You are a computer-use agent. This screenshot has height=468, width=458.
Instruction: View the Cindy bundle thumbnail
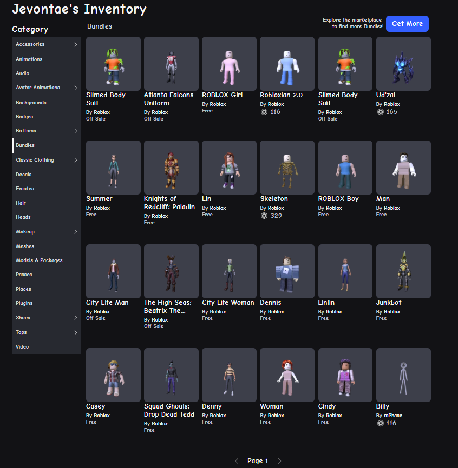[345, 375]
